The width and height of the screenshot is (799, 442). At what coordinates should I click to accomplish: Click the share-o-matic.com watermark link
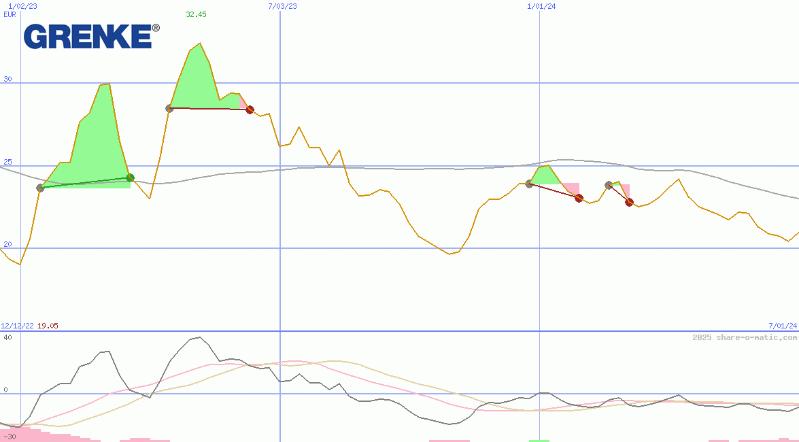click(745, 337)
